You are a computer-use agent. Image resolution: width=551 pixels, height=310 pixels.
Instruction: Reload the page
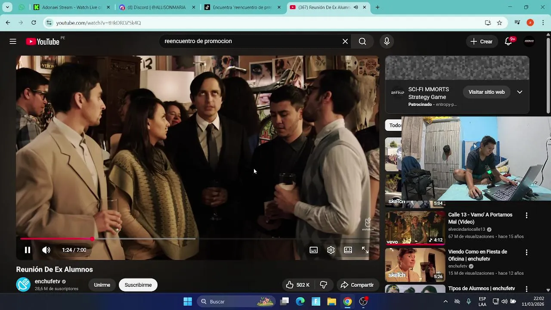tap(34, 22)
